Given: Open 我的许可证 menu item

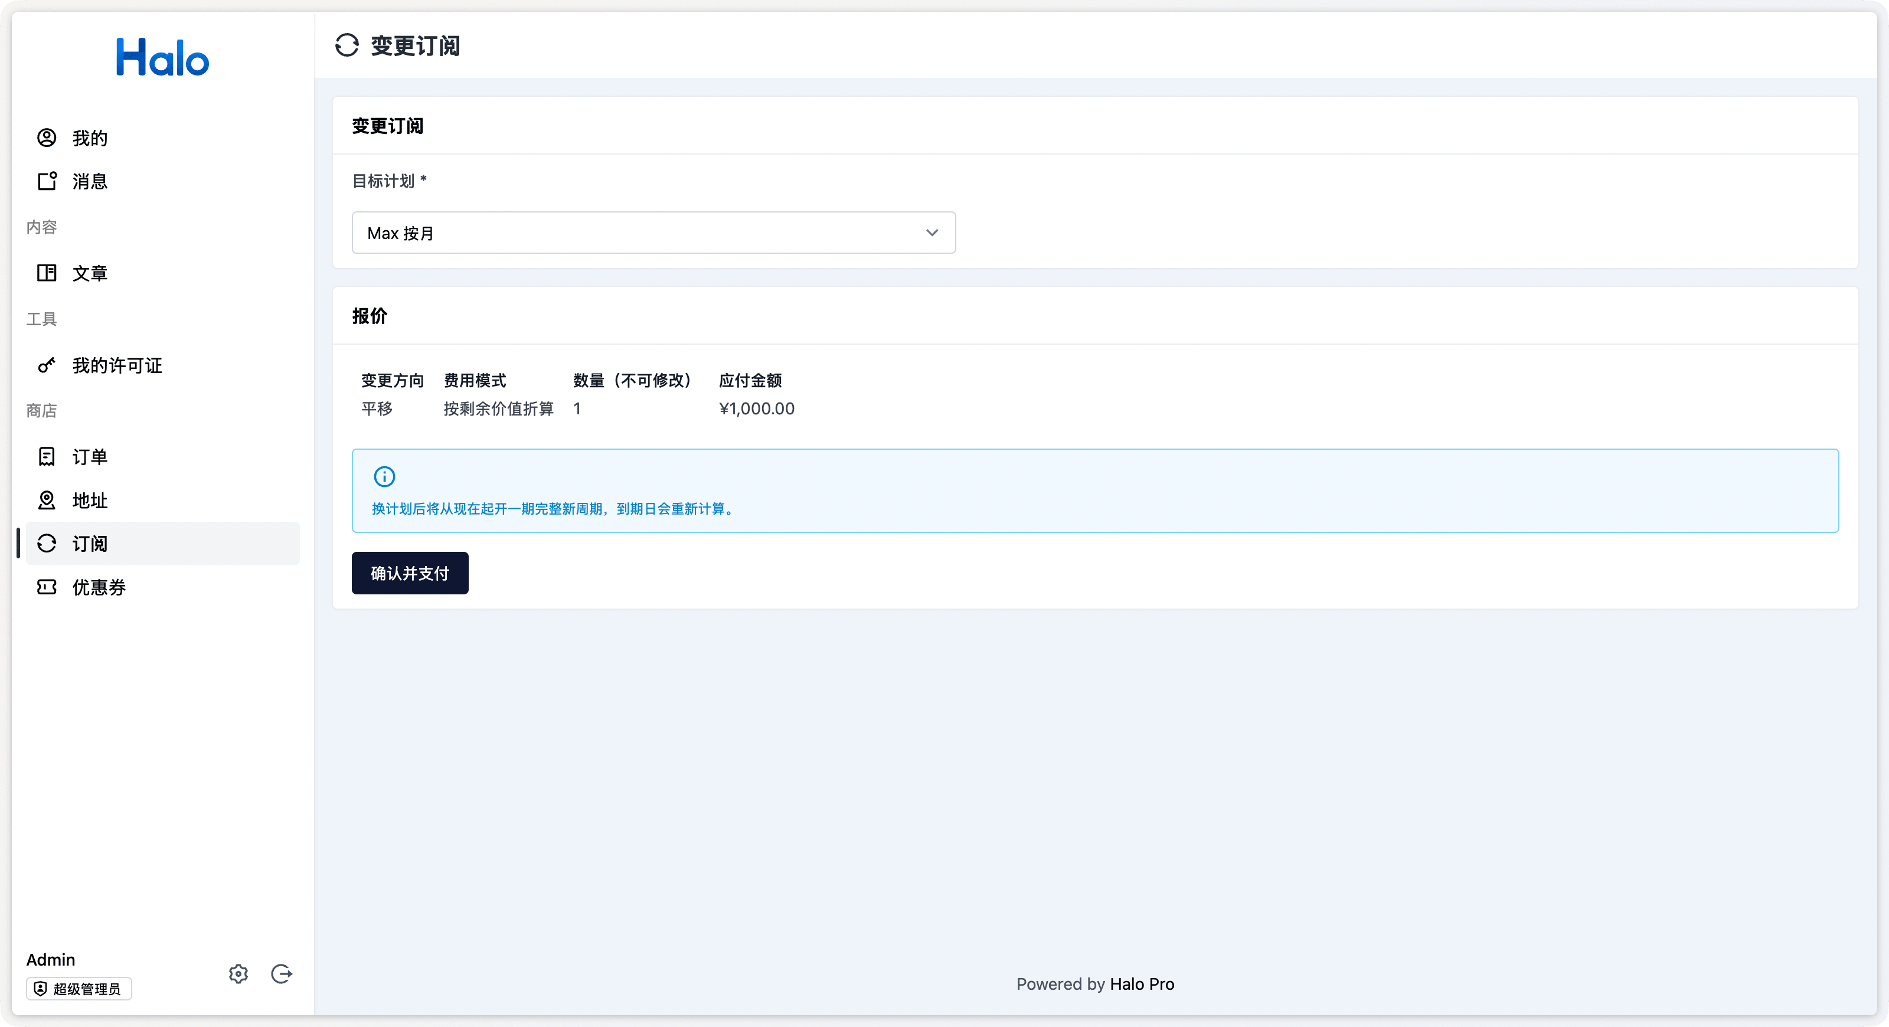Looking at the screenshot, I should click(163, 365).
